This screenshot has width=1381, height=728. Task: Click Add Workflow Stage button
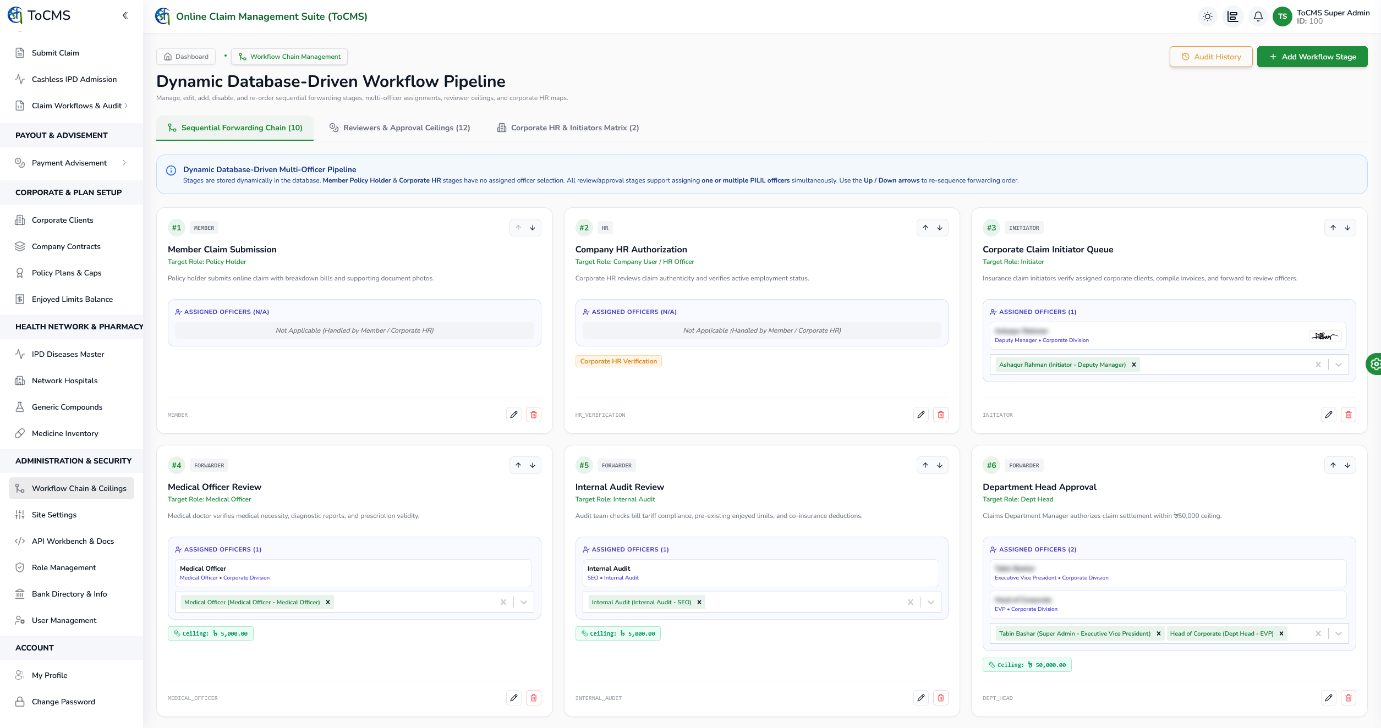pyautogui.click(x=1312, y=57)
